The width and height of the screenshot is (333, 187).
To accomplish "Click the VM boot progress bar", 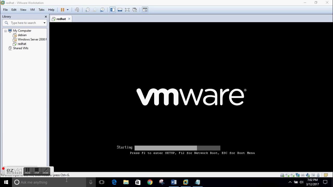I will (x=177, y=148).
